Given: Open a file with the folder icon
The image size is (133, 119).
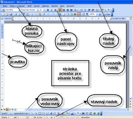Looking at the screenshot, I should click(x=7, y=14).
